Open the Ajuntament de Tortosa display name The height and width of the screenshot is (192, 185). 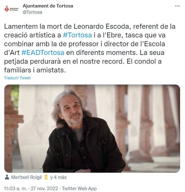(x=48, y=6)
